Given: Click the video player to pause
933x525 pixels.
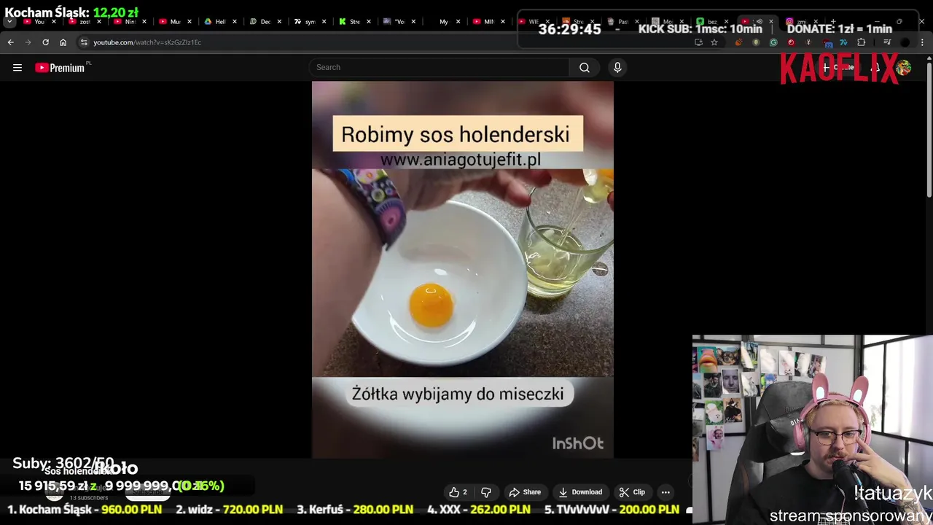Looking at the screenshot, I should pyautogui.click(x=463, y=269).
